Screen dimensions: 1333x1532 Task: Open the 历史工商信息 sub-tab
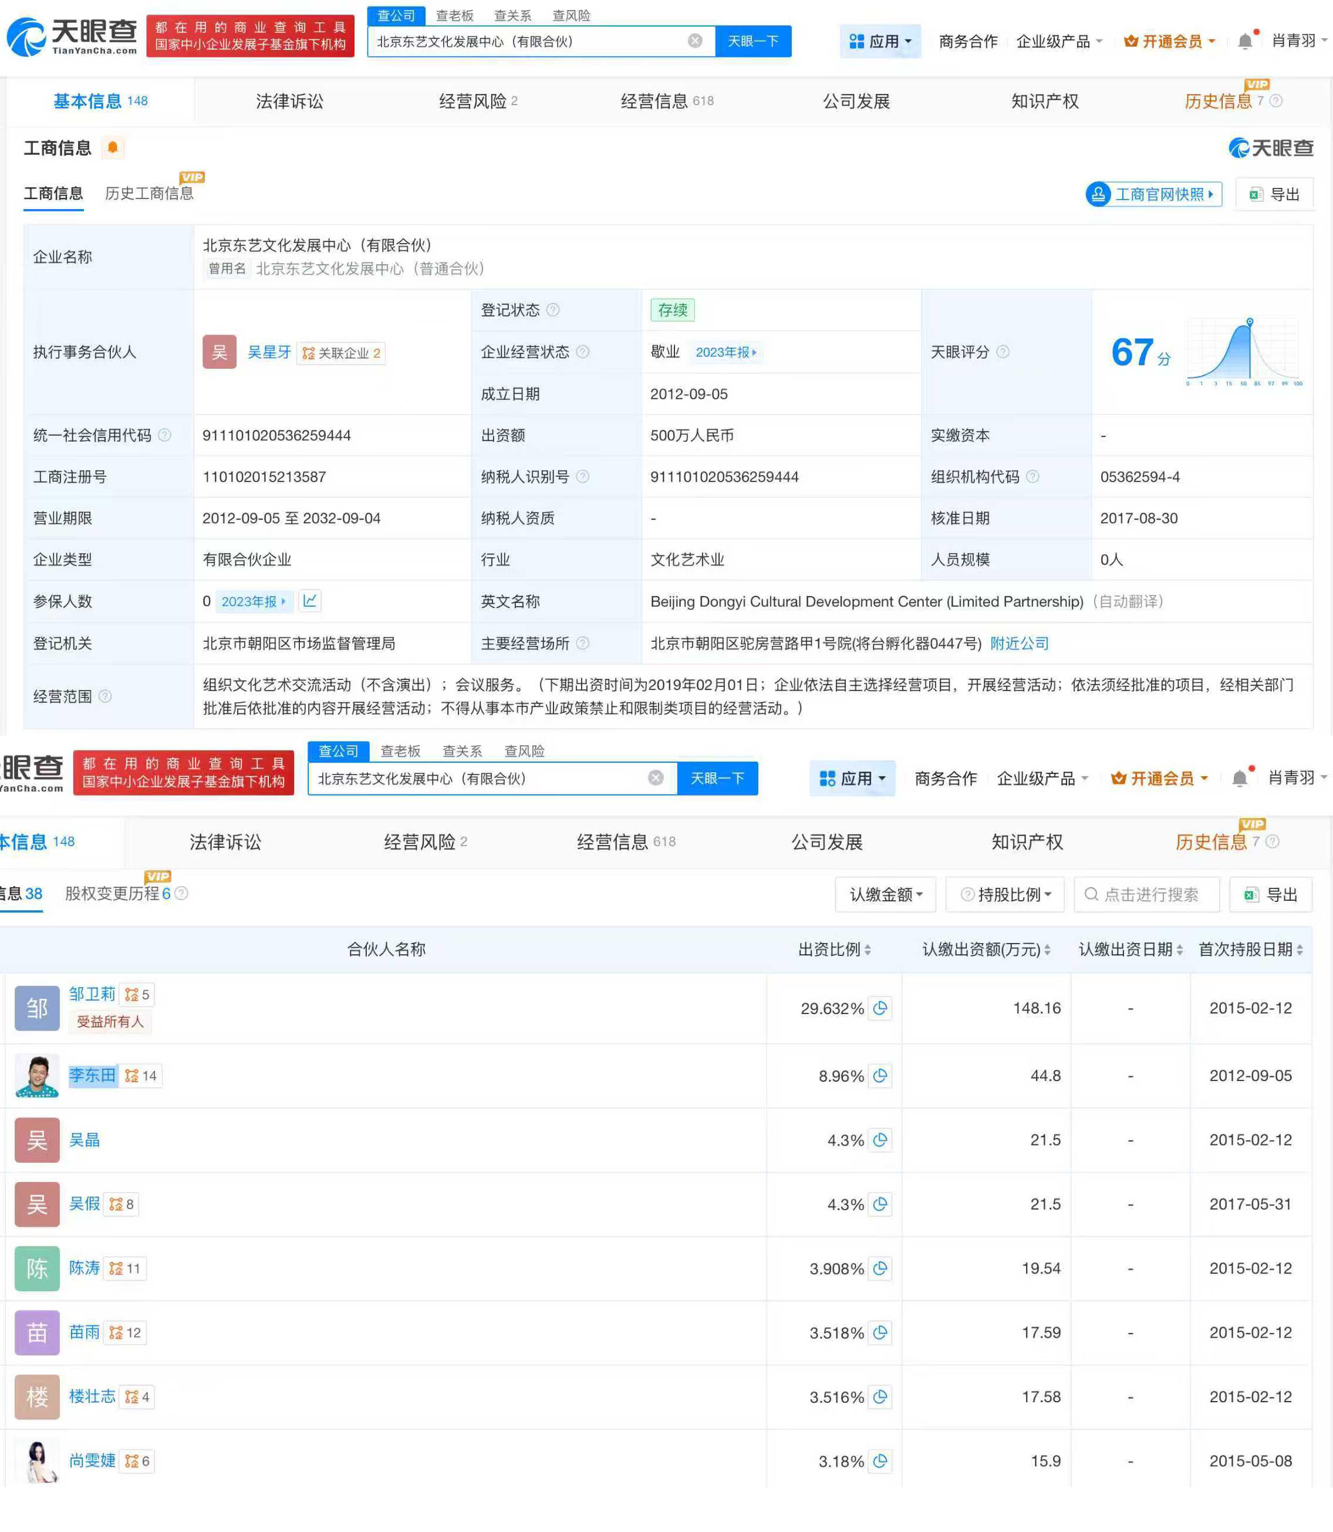(x=149, y=193)
